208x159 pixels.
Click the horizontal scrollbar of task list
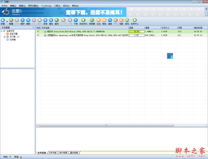(106, 125)
